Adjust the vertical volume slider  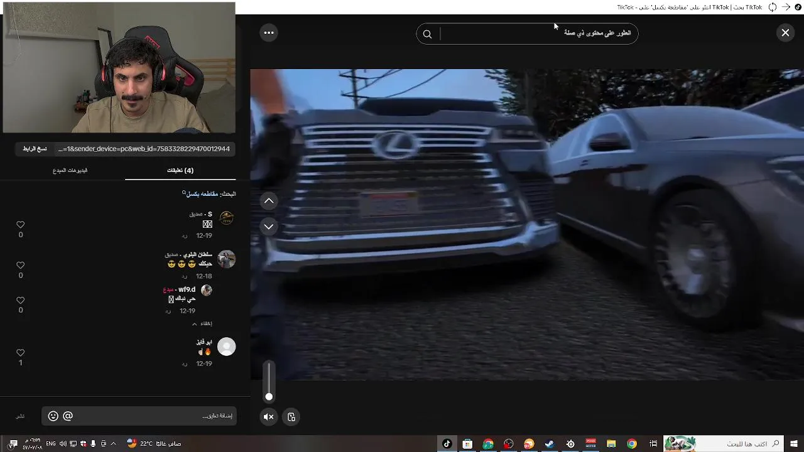pos(269,380)
